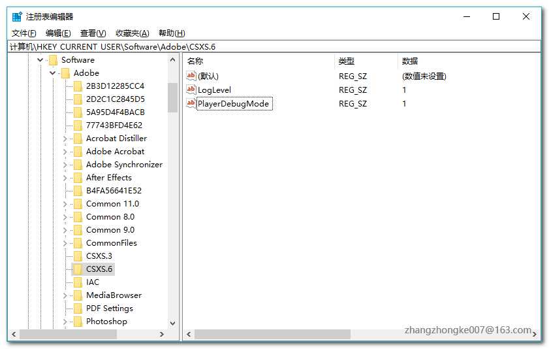Click the tree pane scroll left arrow
This screenshot has width=549, height=349.
(x=14, y=334)
